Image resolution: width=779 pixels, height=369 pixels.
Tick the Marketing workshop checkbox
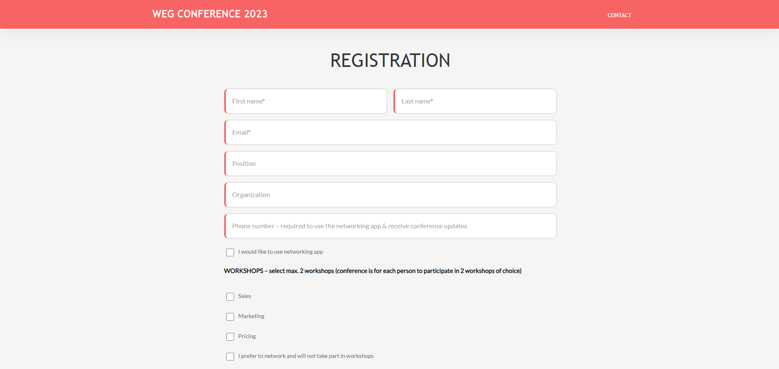tap(230, 317)
